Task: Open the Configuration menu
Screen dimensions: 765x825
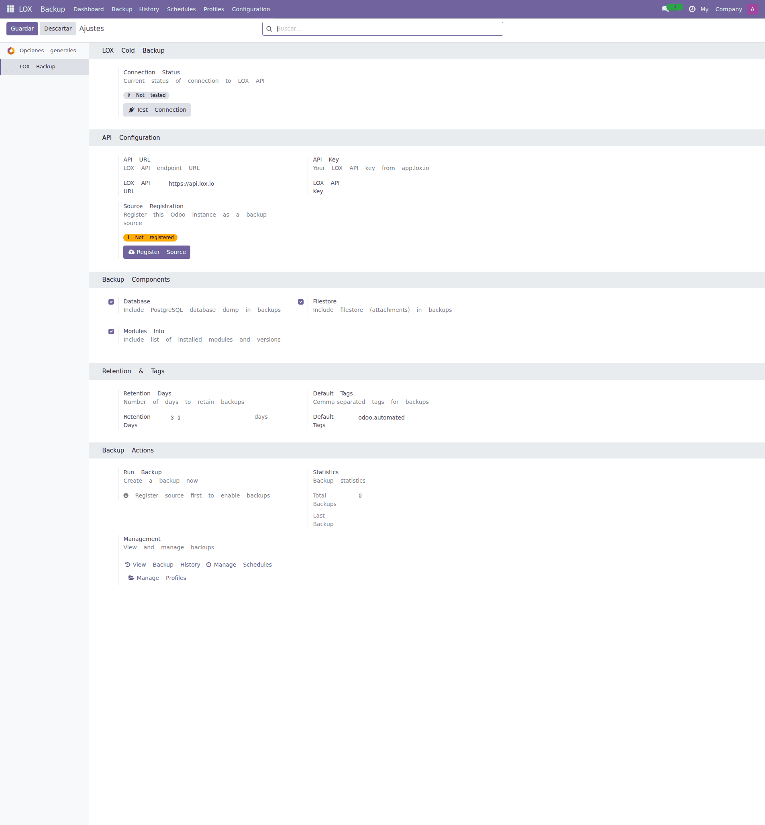Action: coord(251,9)
